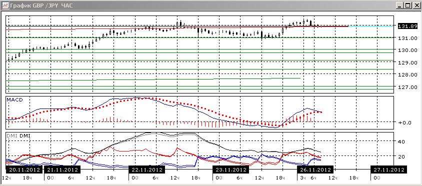Screen dimensions: 422x186
Task: Click the first '12ч' label under 20.11.2012
Action: point(6,178)
